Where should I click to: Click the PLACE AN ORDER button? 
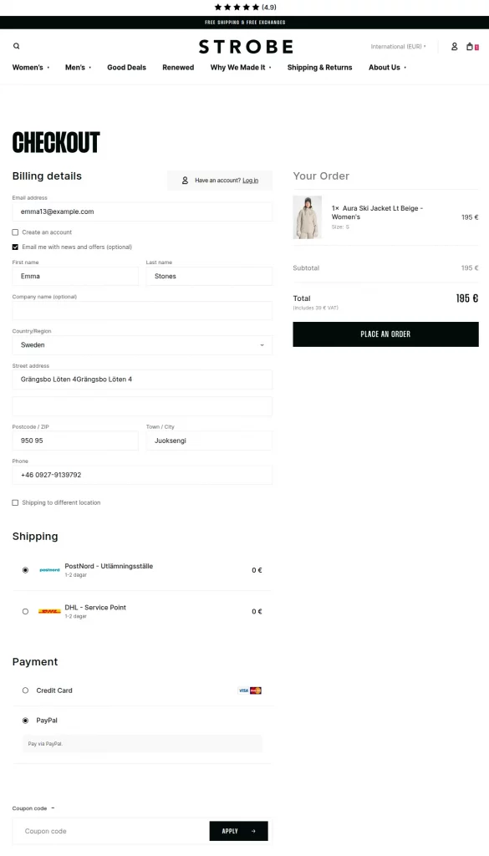385,334
